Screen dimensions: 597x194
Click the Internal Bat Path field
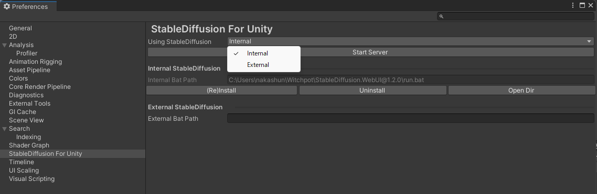410,79
